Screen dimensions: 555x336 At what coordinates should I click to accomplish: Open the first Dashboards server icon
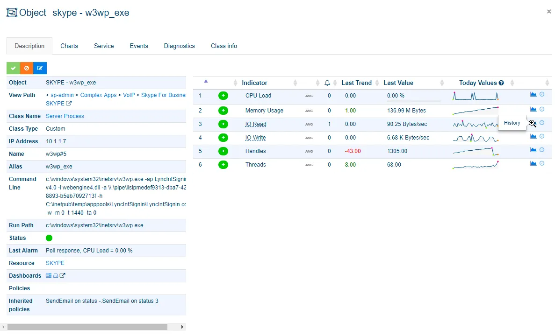49,276
